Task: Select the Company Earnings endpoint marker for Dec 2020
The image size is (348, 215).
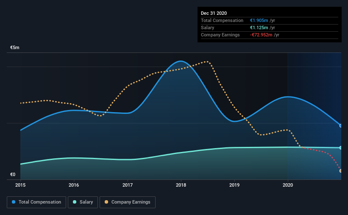Action: pyautogui.click(x=340, y=171)
